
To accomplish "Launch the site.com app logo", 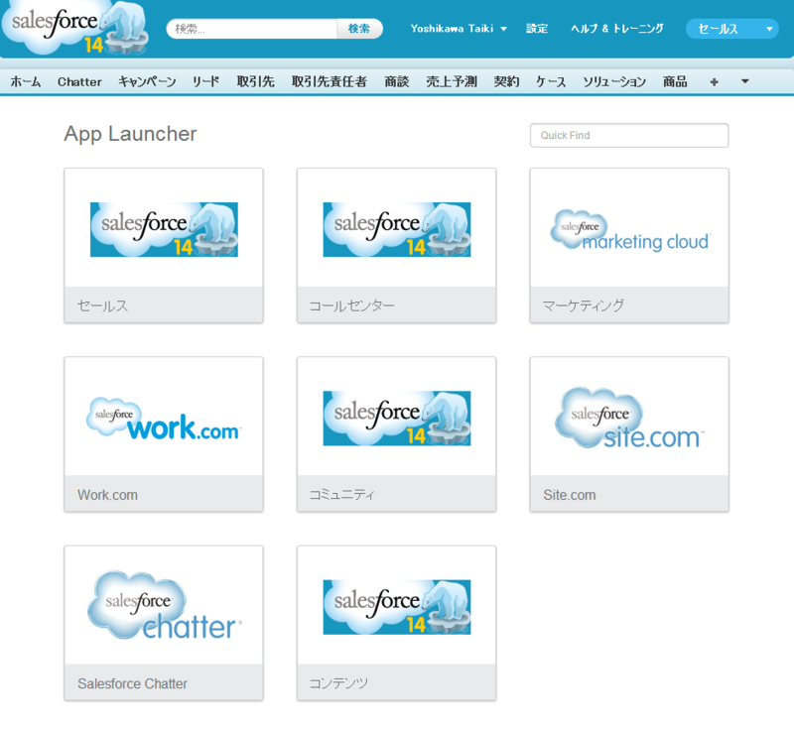I will [x=629, y=419].
